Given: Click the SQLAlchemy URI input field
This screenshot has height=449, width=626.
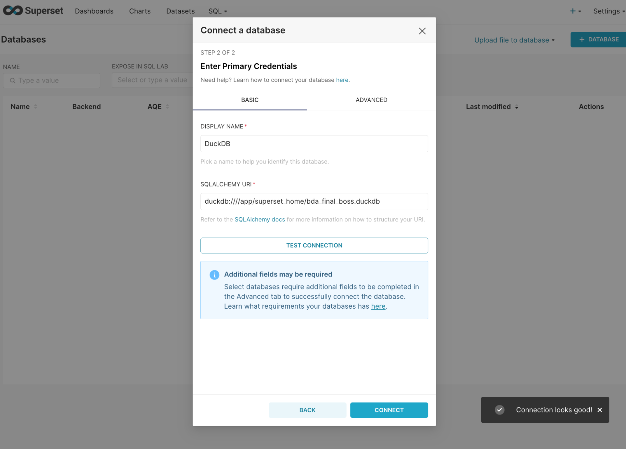Looking at the screenshot, I should point(314,201).
